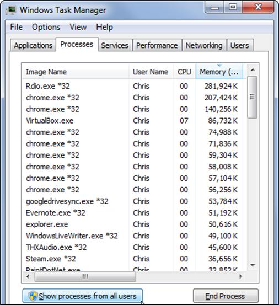279x305 pixels.
Task: Click the 07 CPU value for VirtualBox
Action: pos(184,121)
